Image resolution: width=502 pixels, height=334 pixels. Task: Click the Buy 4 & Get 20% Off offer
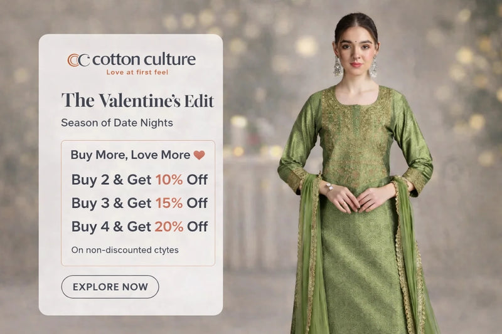click(x=139, y=226)
